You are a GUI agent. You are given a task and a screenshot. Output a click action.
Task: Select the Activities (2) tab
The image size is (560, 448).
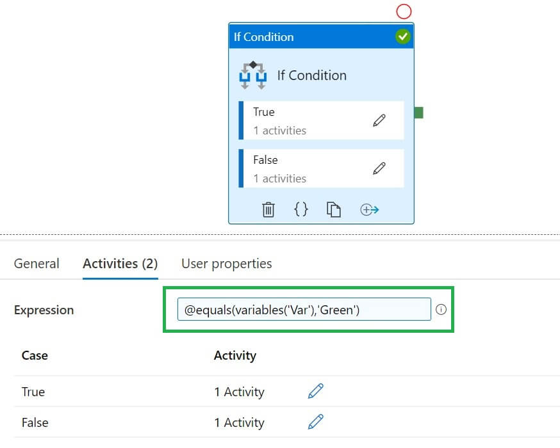pyautogui.click(x=120, y=264)
